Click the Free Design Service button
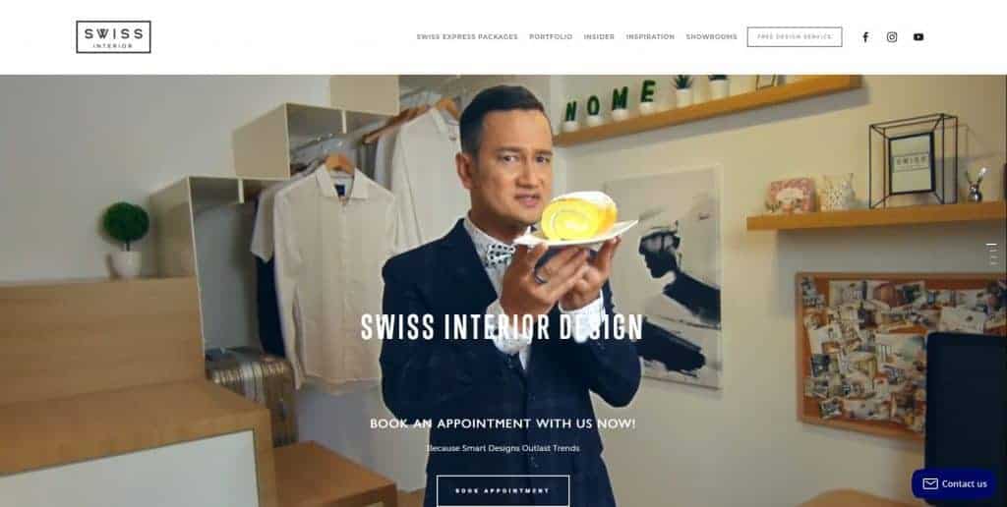The height and width of the screenshot is (507, 1007). coord(795,37)
